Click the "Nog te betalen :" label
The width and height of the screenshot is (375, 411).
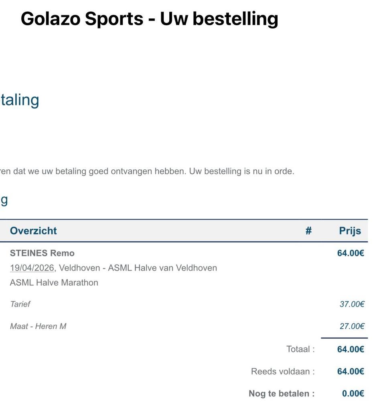tap(282, 393)
